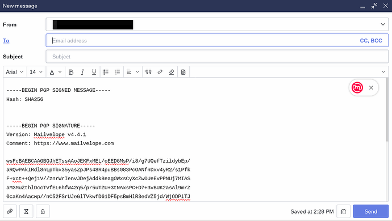This screenshot has height=221, width=392.
Task: Send the message
Action: point(371,211)
